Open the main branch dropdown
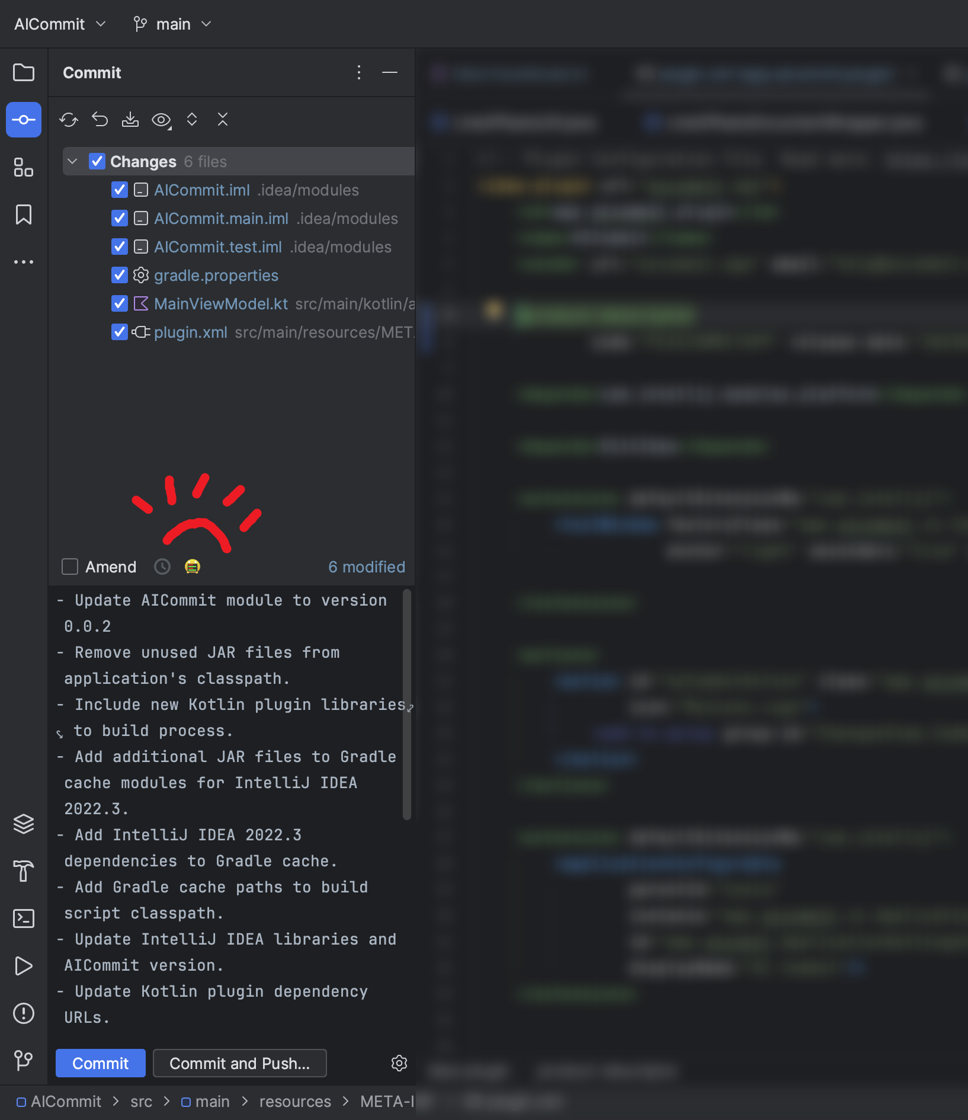Image resolution: width=968 pixels, height=1120 pixels. click(x=172, y=24)
